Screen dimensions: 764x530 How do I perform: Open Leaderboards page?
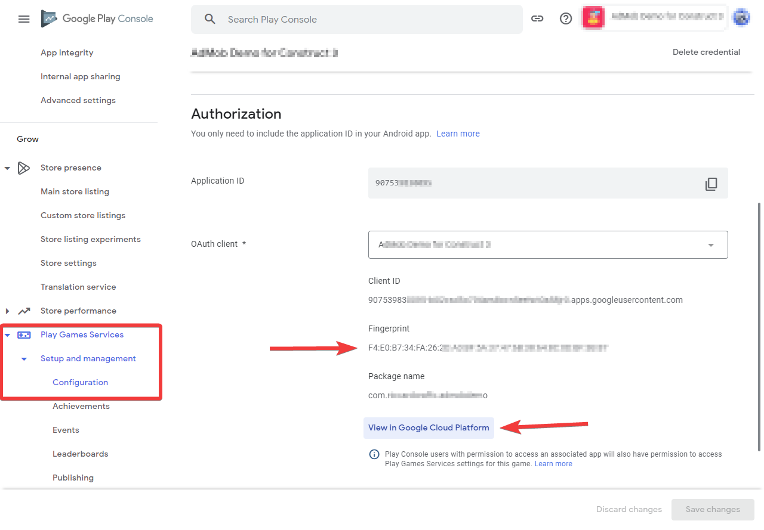click(x=80, y=454)
